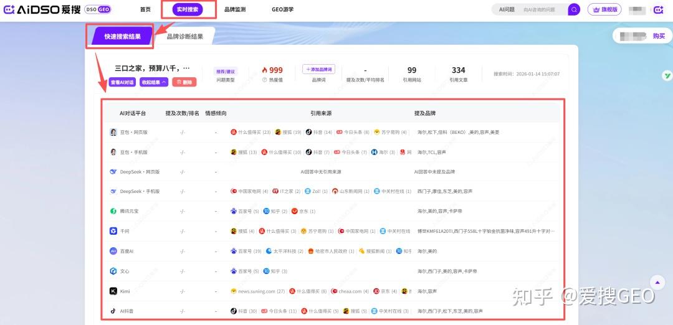Image resolution: width=673 pixels, height=325 pixels.
Task: Click the 热度值 help question icon
Action: (264, 80)
